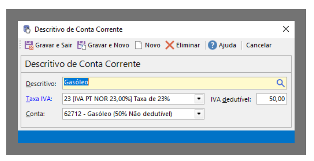Click the IVA dedutível label text
Screen dimensions: 314x161
(x=231, y=99)
